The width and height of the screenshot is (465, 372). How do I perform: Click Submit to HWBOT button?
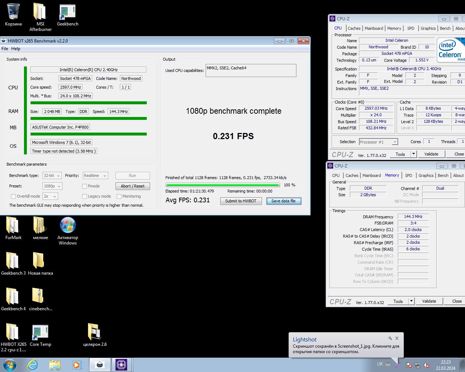[x=241, y=201]
